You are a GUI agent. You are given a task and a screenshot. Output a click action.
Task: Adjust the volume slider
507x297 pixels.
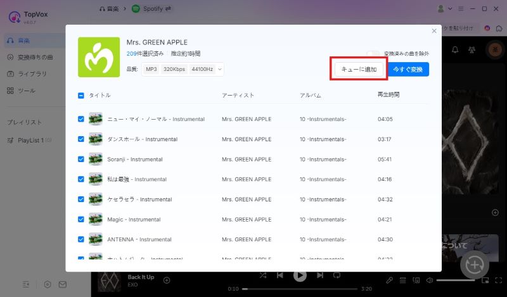pyautogui.click(x=456, y=280)
